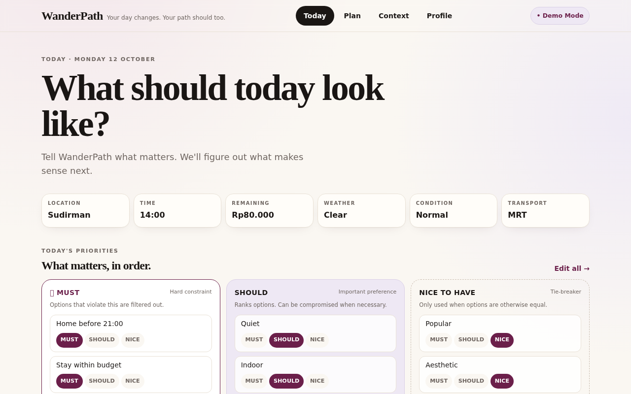Viewport: 631px width, 394px height.
Task: Select the Remaining Rp80.000 card
Action: (269, 210)
